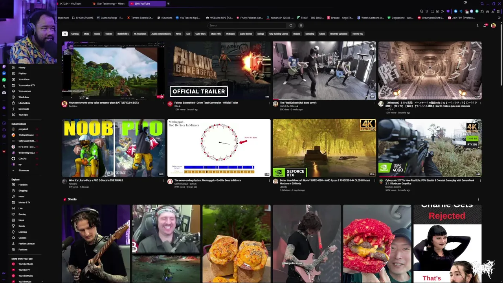Filter by Recently uploaded chip
The image size is (503, 283).
(339, 34)
